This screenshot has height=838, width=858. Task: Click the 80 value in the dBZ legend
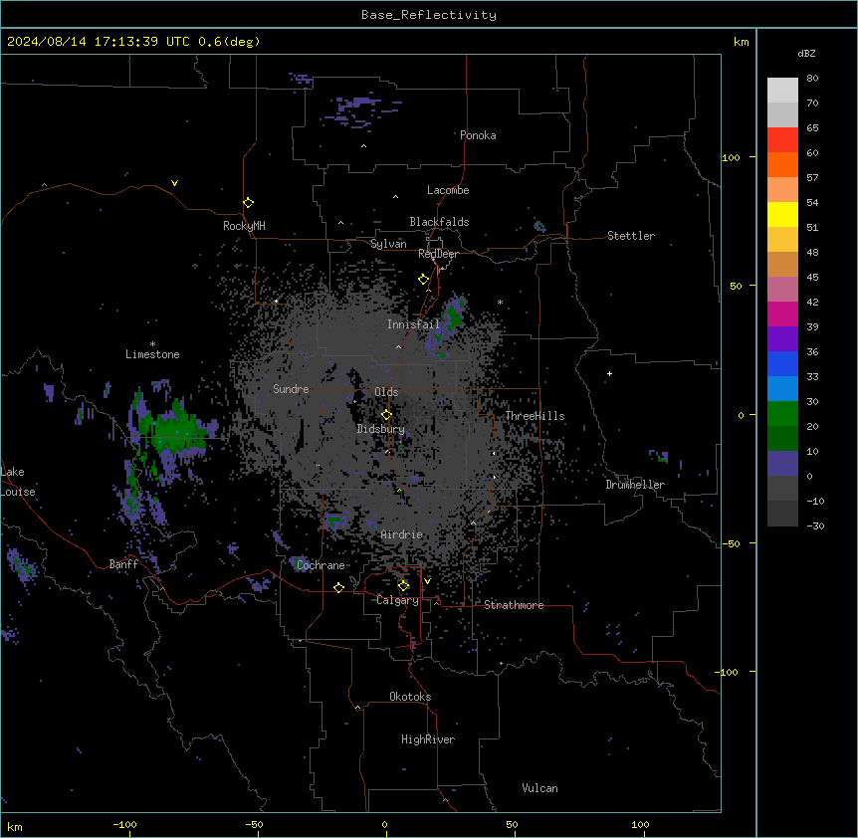pyautogui.click(x=812, y=79)
